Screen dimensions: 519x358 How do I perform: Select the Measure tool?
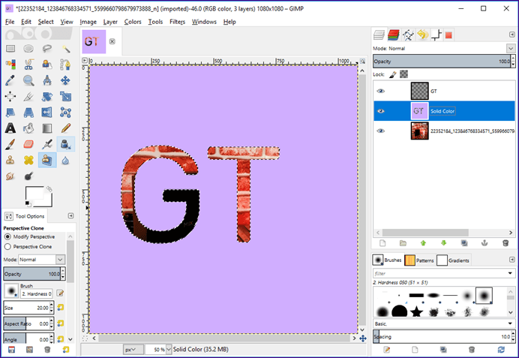click(x=47, y=80)
